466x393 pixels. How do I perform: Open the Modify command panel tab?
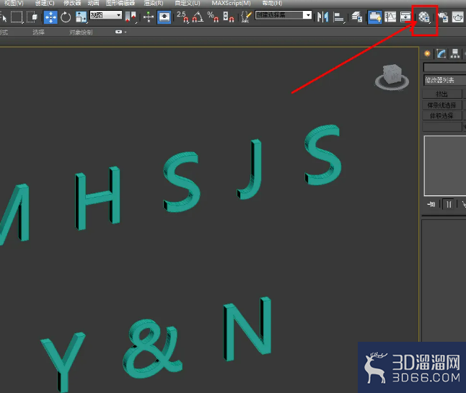441,53
